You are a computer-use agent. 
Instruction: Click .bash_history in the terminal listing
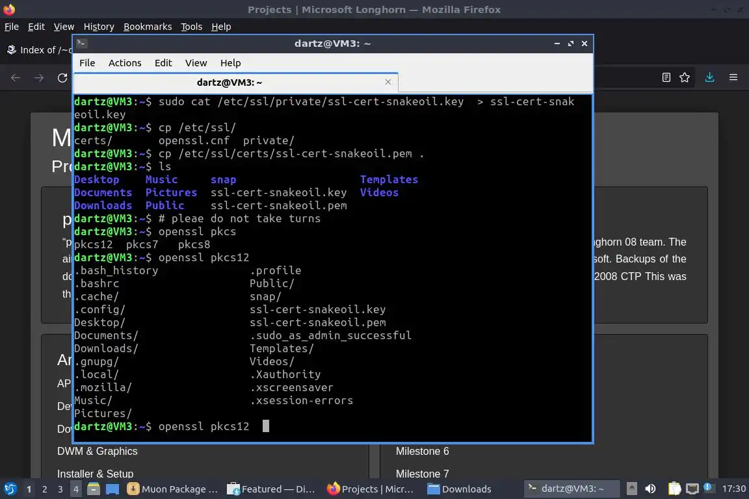click(x=116, y=270)
